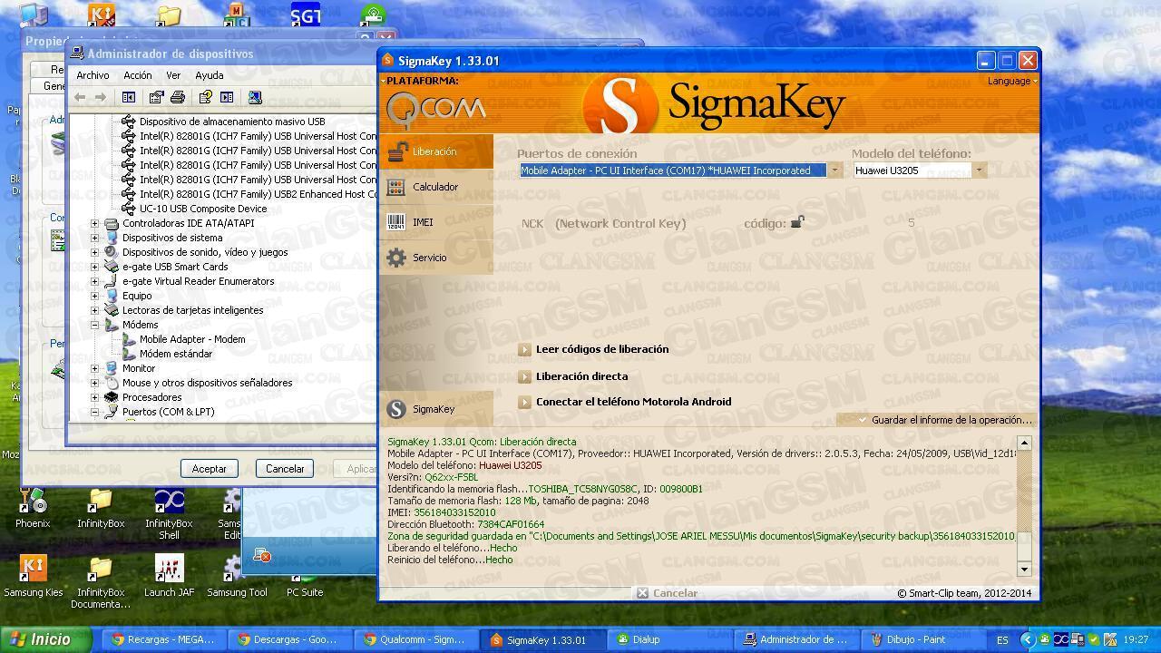
Task: Click Cancelar in Propiedades window
Action: pos(285,469)
